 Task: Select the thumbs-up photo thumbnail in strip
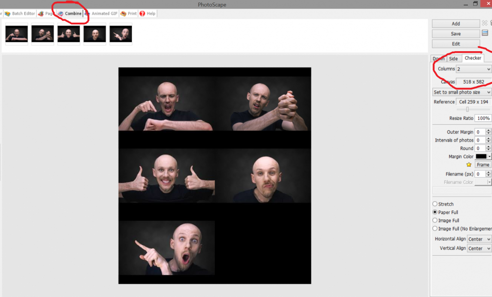click(69, 33)
